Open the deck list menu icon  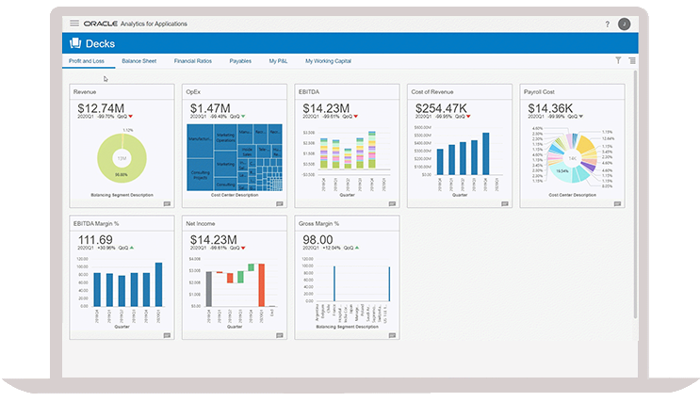[x=632, y=60]
